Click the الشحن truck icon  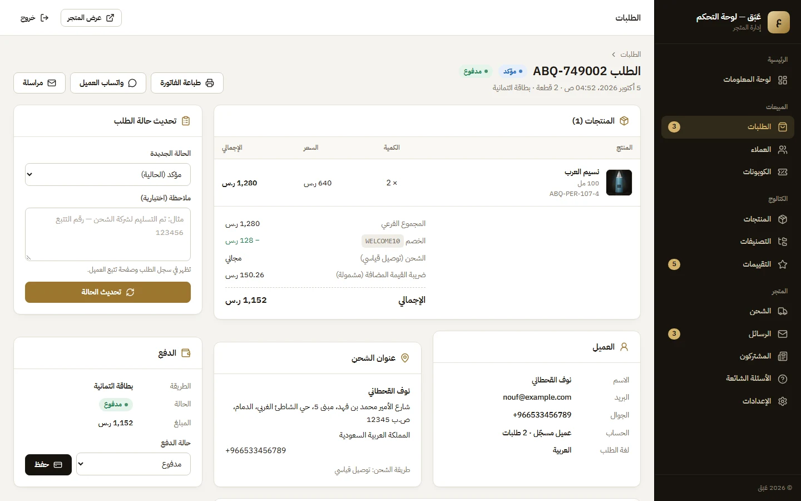pos(783,311)
